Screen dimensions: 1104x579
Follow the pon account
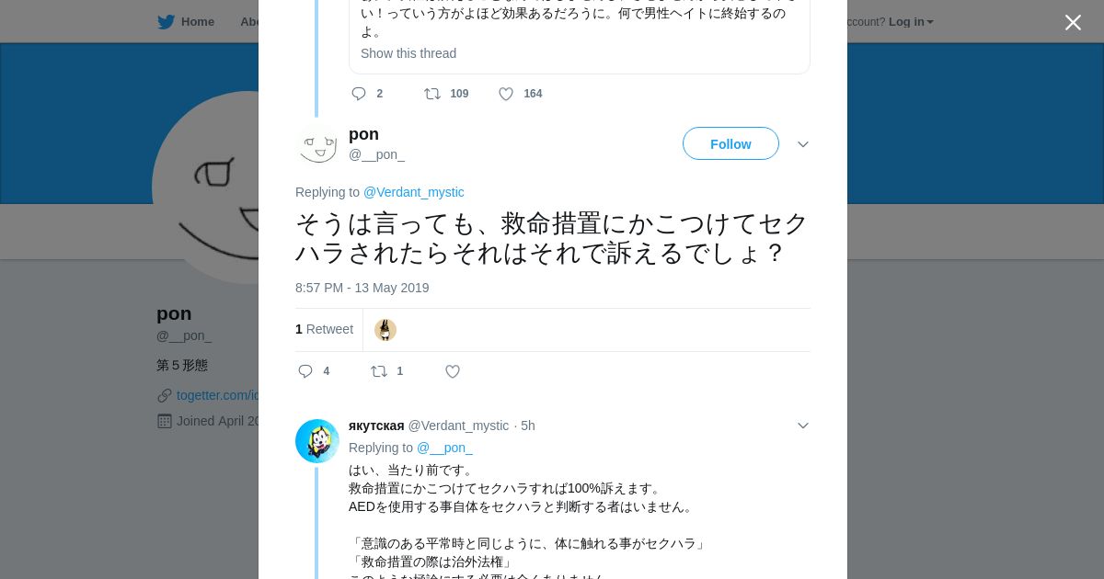pos(730,144)
